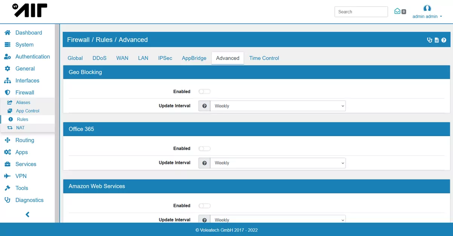Click the Search input field
The height and width of the screenshot is (236, 453).
[x=361, y=12]
